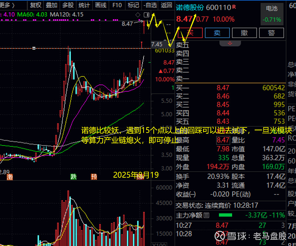Screen dimensions: 296x246
Task: Select the 买五 price 8.43
Action: (223, 121)
